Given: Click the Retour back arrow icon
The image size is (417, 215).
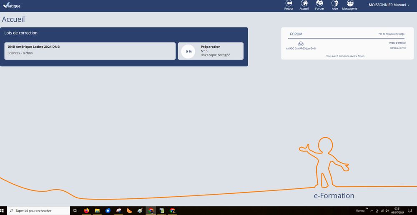Looking at the screenshot, I should [289, 4].
